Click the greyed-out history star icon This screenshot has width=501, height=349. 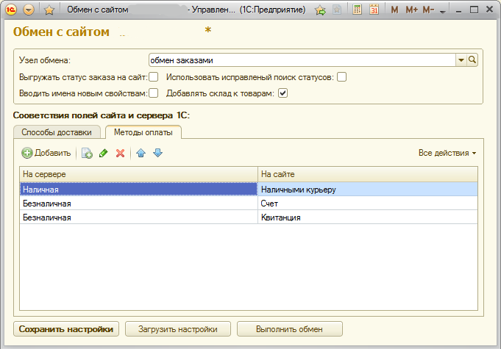click(x=337, y=10)
